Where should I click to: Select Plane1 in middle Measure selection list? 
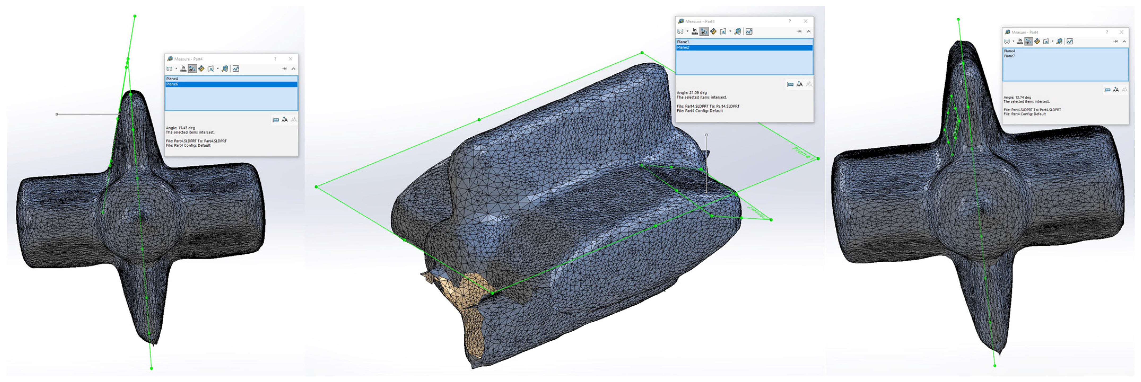[x=683, y=42]
